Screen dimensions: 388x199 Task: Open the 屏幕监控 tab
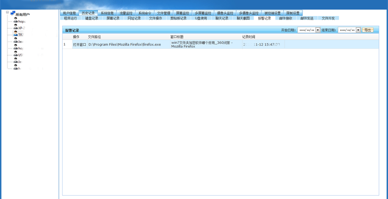(x=182, y=13)
